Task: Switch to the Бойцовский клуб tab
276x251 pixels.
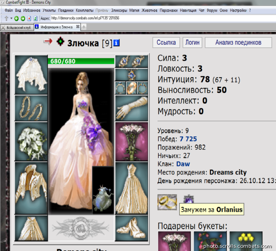Action: [17, 28]
